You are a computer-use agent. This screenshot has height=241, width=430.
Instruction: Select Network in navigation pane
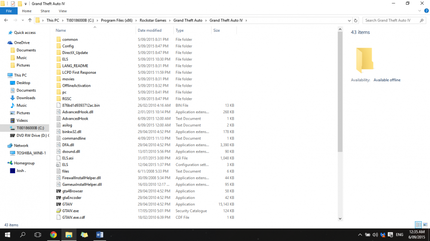(21, 145)
